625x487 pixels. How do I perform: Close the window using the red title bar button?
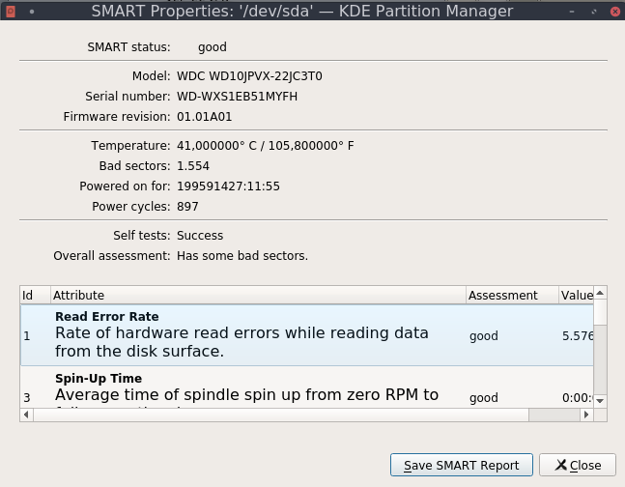612,12
